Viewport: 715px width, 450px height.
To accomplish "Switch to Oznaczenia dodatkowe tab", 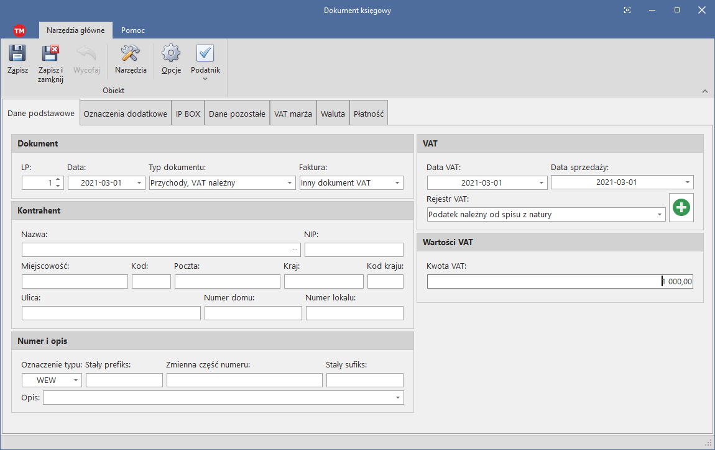I will click(125, 114).
